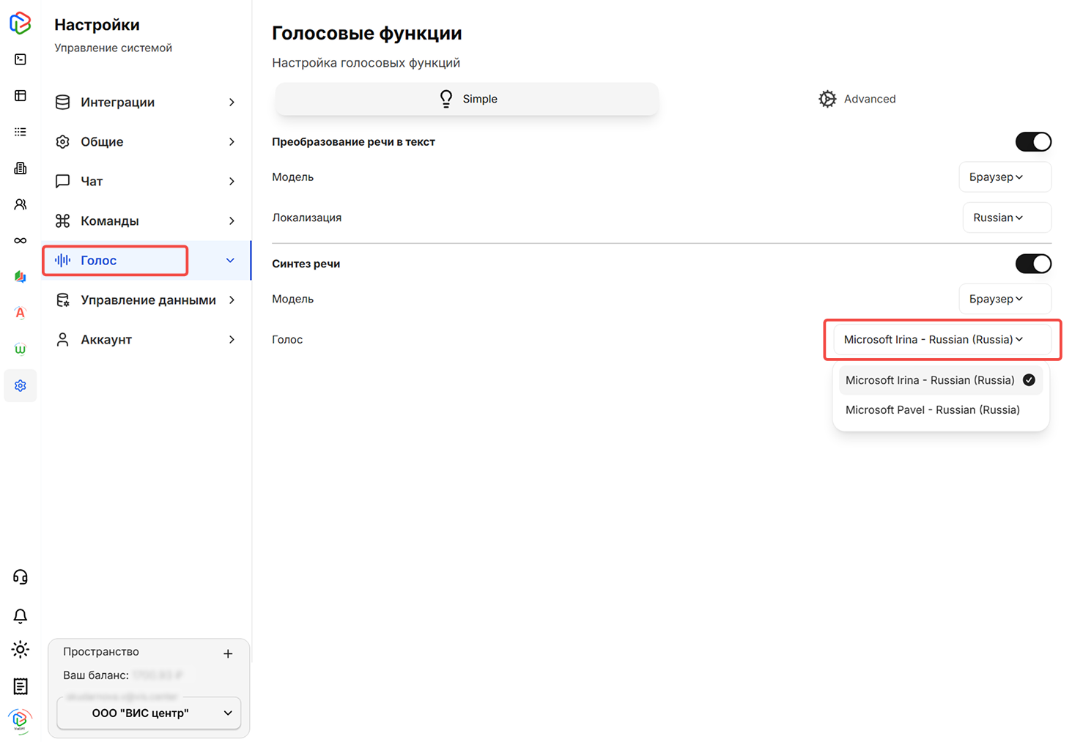
Task: Select the list view icon in sidebar
Action: [x=20, y=132]
